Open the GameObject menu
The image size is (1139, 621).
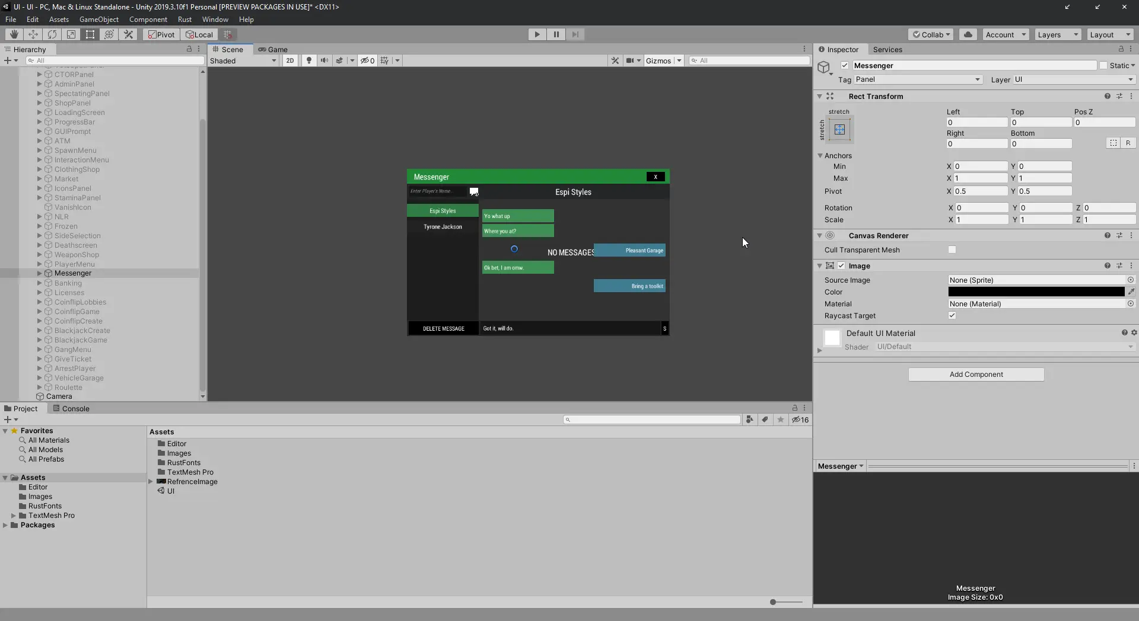click(x=98, y=20)
